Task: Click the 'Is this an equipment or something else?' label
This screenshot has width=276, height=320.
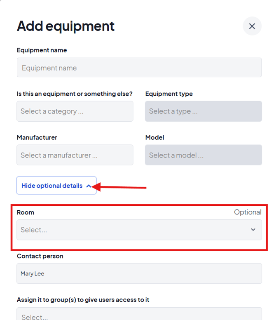Action: [75, 94]
